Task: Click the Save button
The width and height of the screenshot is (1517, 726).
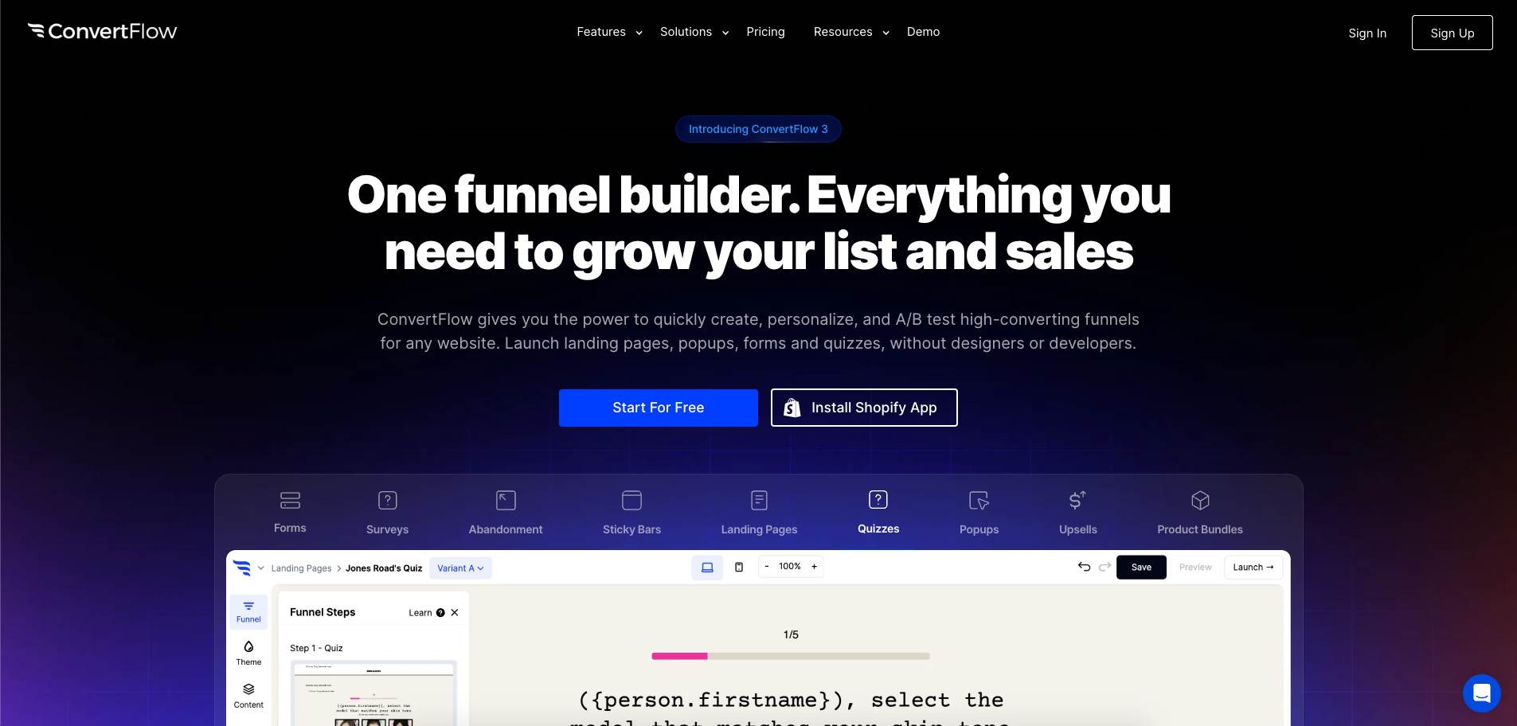Action: click(1141, 568)
